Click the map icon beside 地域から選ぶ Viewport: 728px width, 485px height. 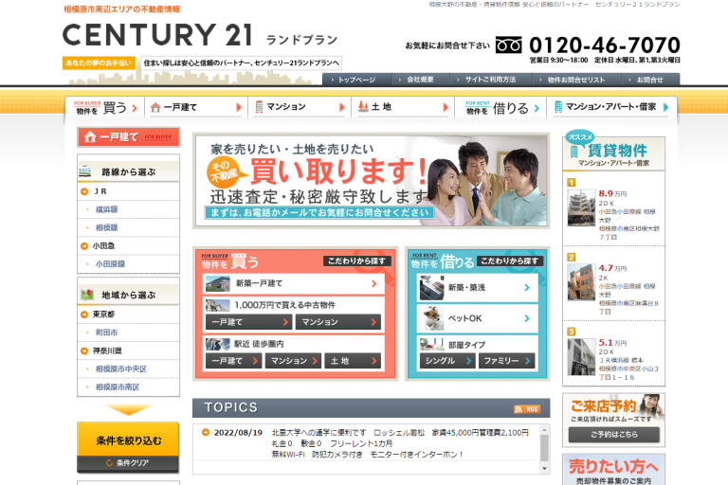tap(87, 295)
